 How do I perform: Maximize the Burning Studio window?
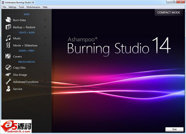174,2
